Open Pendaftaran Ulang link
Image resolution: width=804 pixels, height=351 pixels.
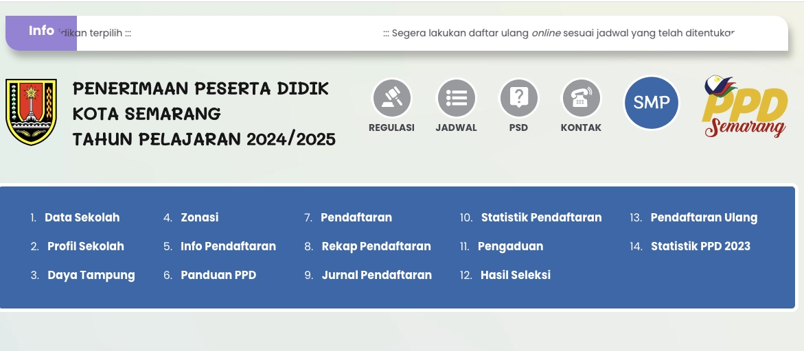(704, 217)
